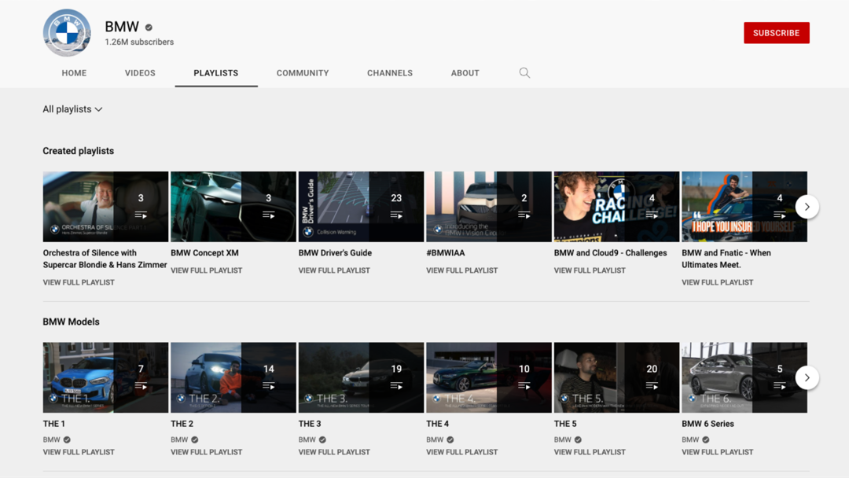
Task: Go to the About tab
Action: (x=465, y=73)
